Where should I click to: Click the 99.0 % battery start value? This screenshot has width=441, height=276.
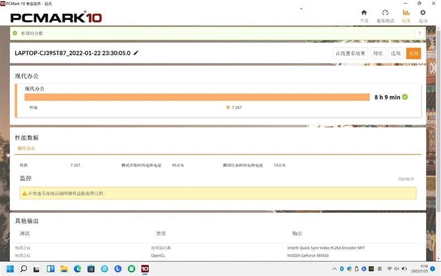coord(178,165)
